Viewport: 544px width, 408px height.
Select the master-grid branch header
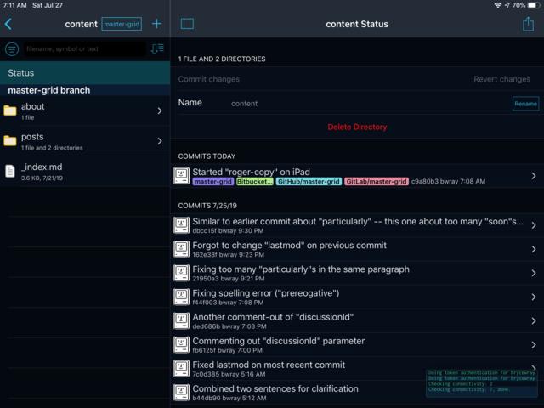click(85, 90)
